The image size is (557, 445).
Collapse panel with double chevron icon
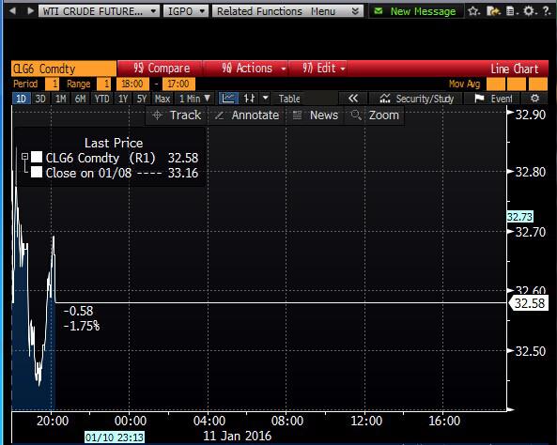click(x=353, y=99)
